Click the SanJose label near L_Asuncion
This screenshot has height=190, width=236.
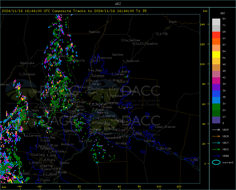pyautogui.click(x=117, y=55)
